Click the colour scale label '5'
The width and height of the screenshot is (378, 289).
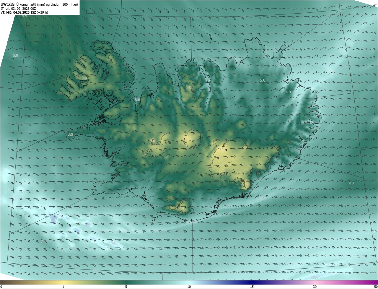click(126, 287)
